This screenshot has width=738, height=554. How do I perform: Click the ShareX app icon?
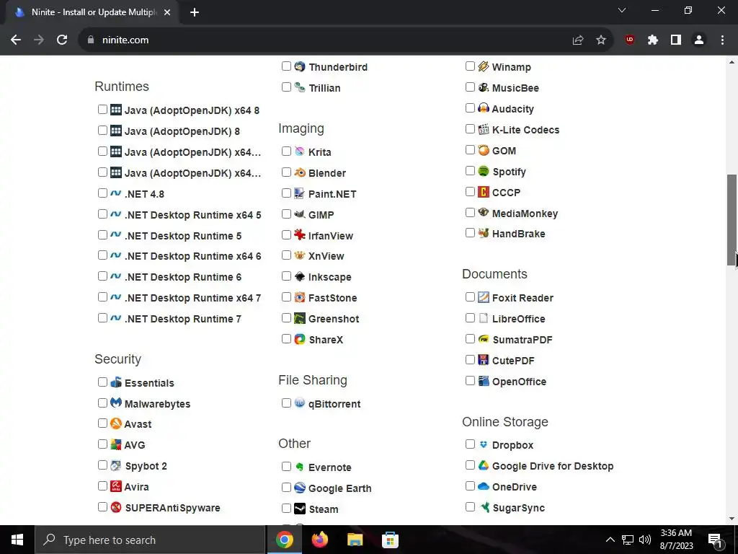tap(300, 339)
